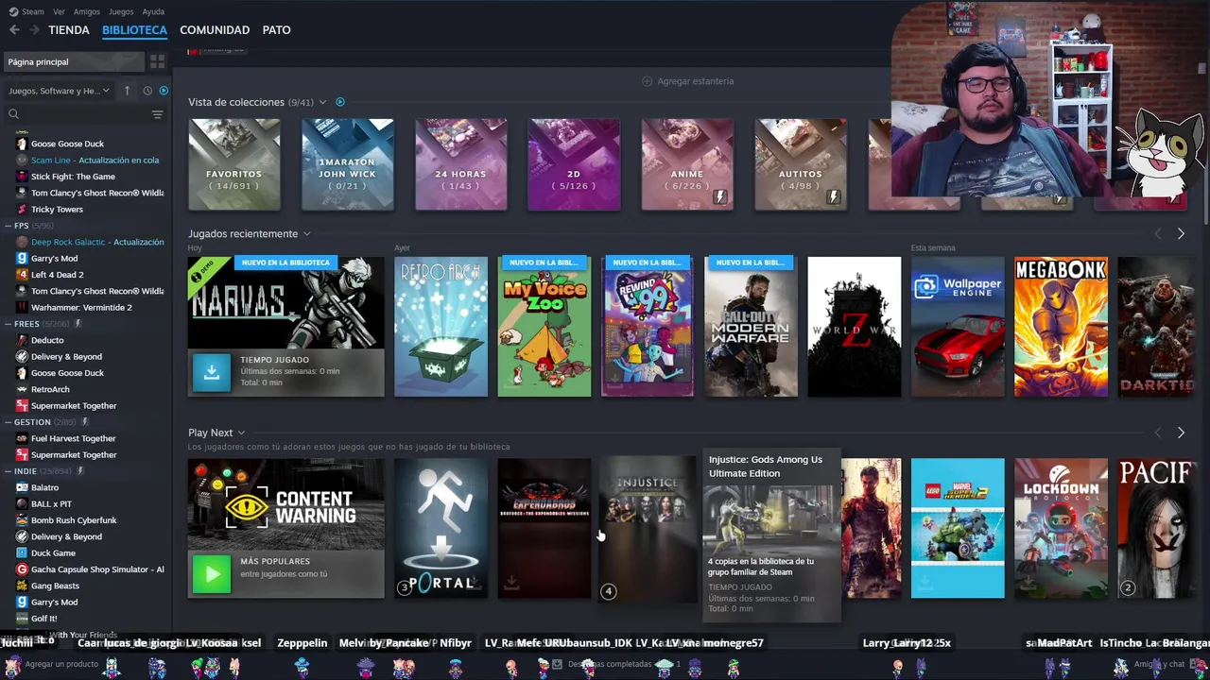Toggle the ready-to-play filter in sidebar
Image resolution: width=1210 pixels, height=680 pixels.
164,91
